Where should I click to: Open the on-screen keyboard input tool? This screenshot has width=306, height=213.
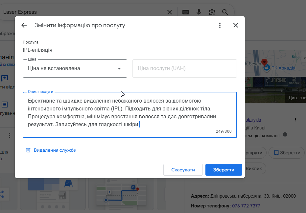coord(185,12)
